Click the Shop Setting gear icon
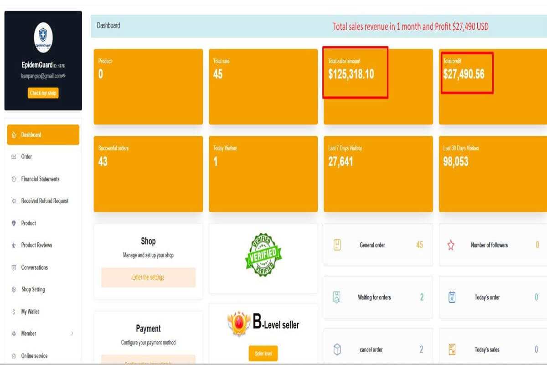This screenshot has height=365, width=547. (x=14, y=290)
